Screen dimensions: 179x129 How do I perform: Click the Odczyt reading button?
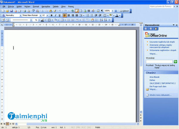coord(124,11)
